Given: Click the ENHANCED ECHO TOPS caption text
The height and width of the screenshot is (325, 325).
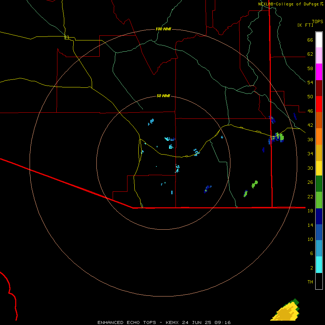Looking at the screenshot, I should coord(127,322).
